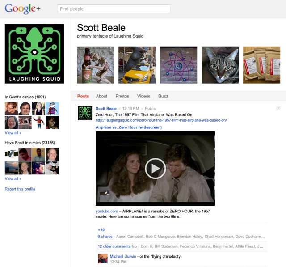Click the Google+ logo
The image size is (286, 267).
click(22, 8)
